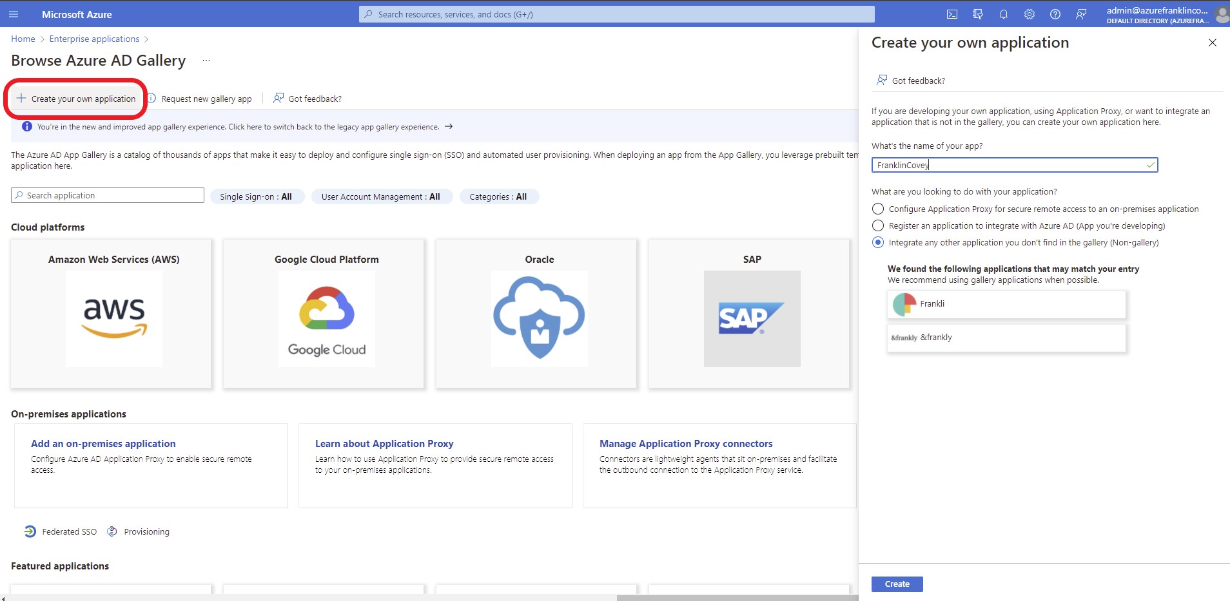Screen dimensions: 1230x601
Task: Open the portal menu hamburger icon
Action: pos(14,14)
